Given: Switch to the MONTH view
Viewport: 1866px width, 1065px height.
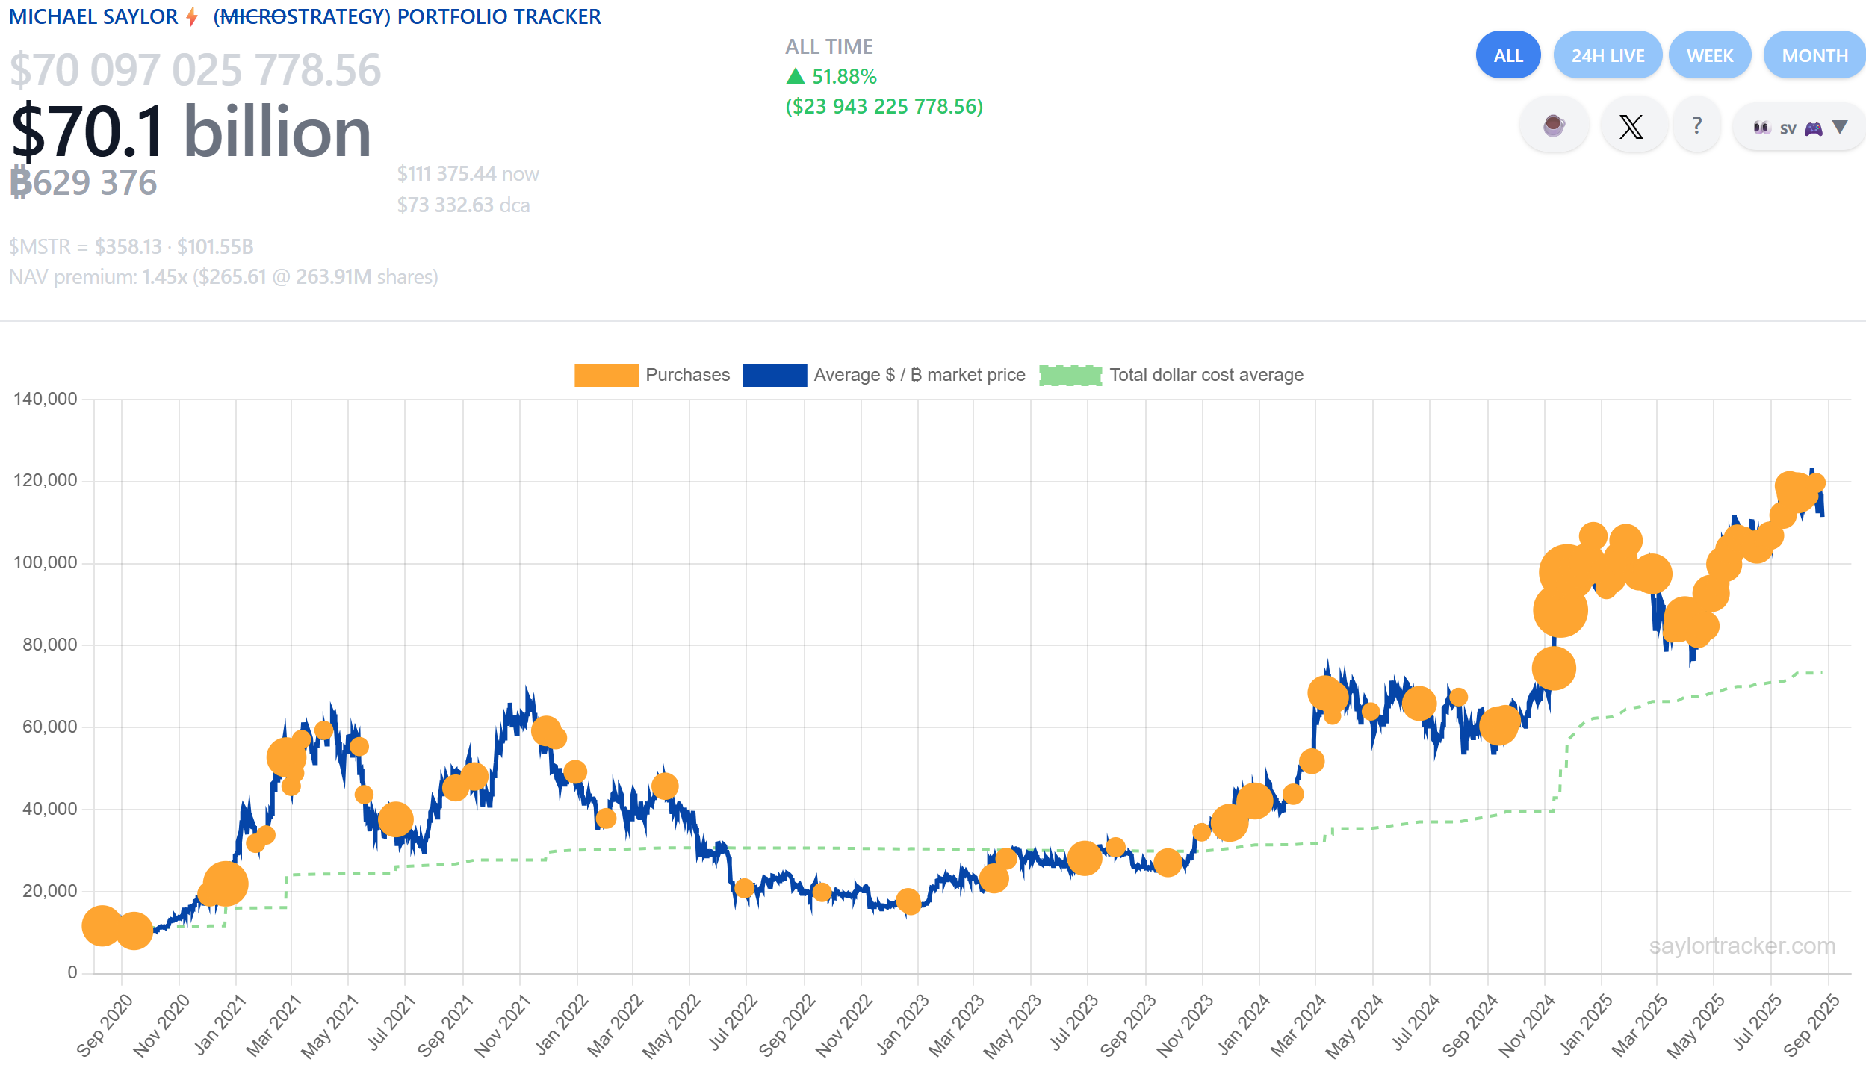Looking at the screenshot, I should pos(1814,55).
